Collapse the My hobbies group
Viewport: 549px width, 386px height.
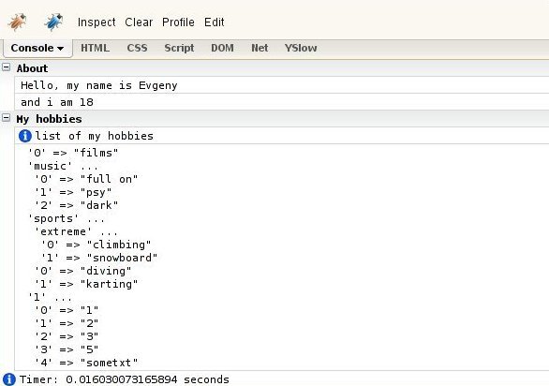7,118
